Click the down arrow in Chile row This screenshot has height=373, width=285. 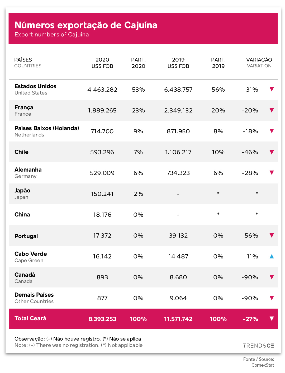(272, 152)
